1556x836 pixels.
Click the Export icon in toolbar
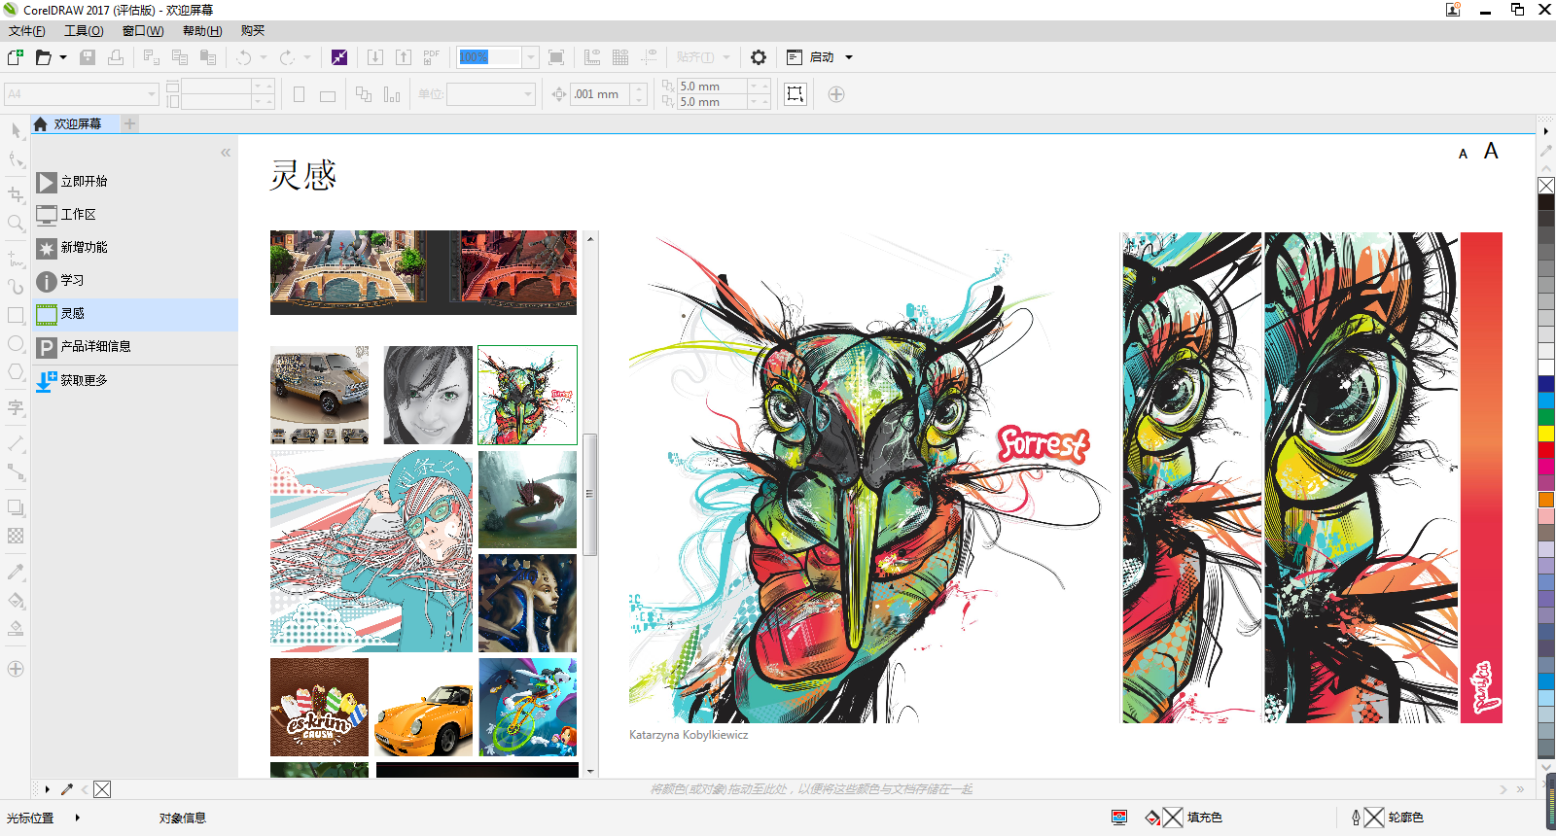coord(404,57)
